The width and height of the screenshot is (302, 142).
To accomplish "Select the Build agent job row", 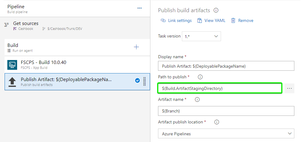I will pyautogui.click(x=61, y=47).
